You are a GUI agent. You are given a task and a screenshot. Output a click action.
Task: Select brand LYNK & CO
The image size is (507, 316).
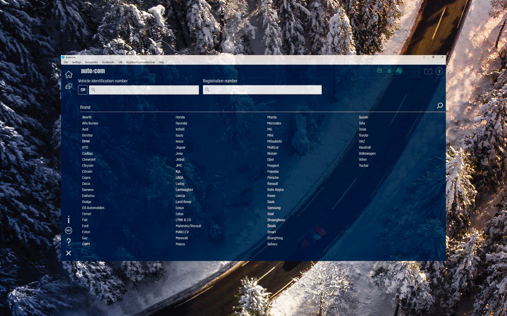183,220
